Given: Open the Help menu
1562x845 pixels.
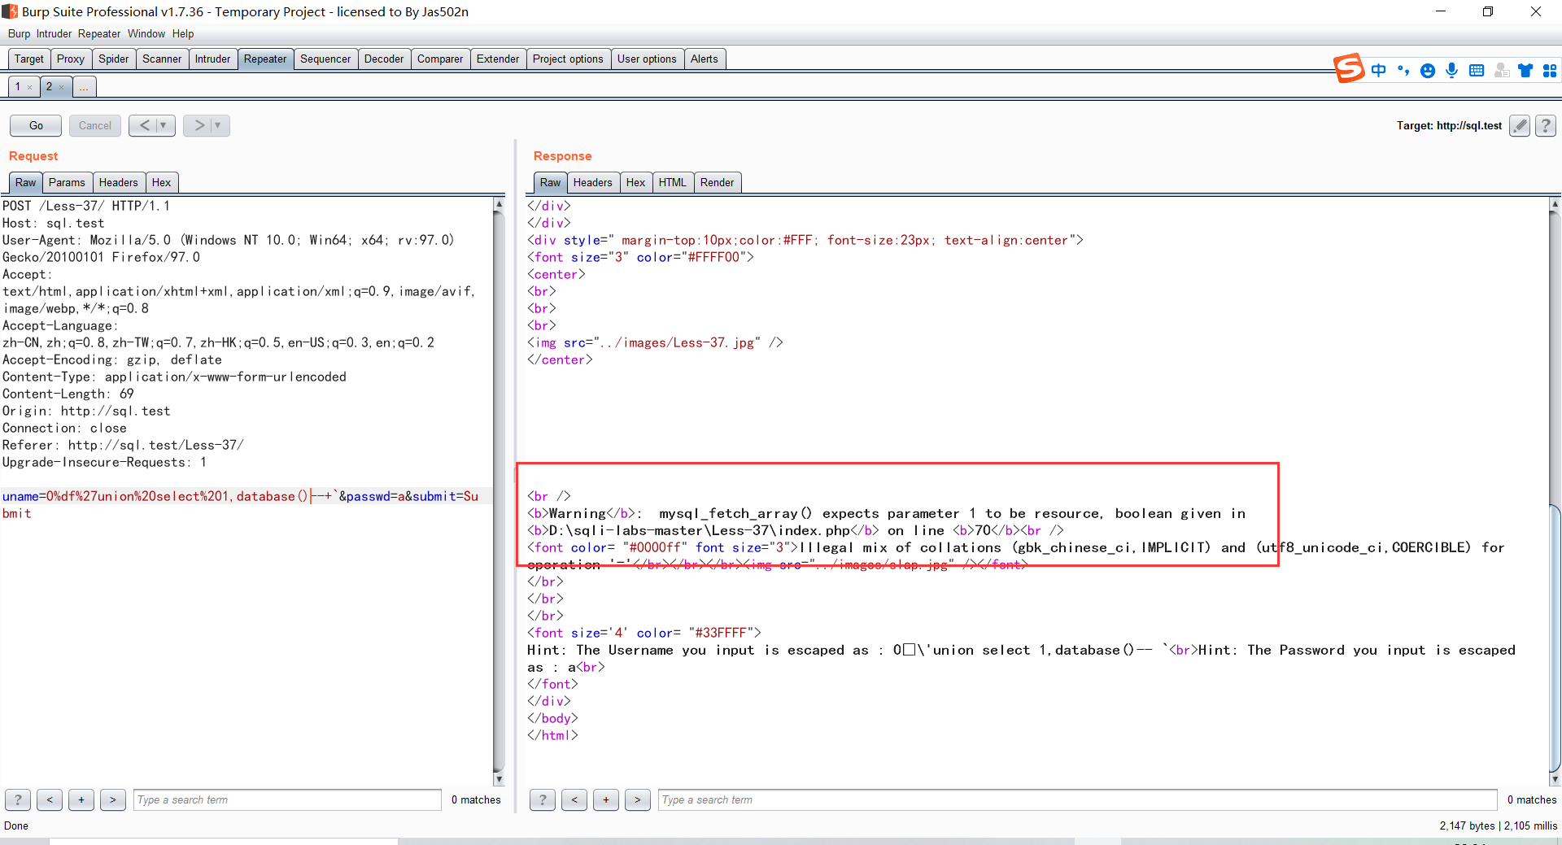Looking at the screenshot, I should [x=183, y=34].
